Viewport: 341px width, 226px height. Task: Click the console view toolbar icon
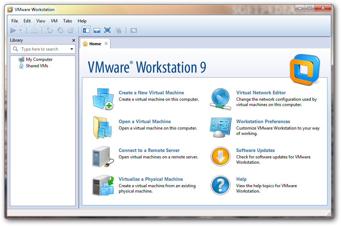coord(134,30)
